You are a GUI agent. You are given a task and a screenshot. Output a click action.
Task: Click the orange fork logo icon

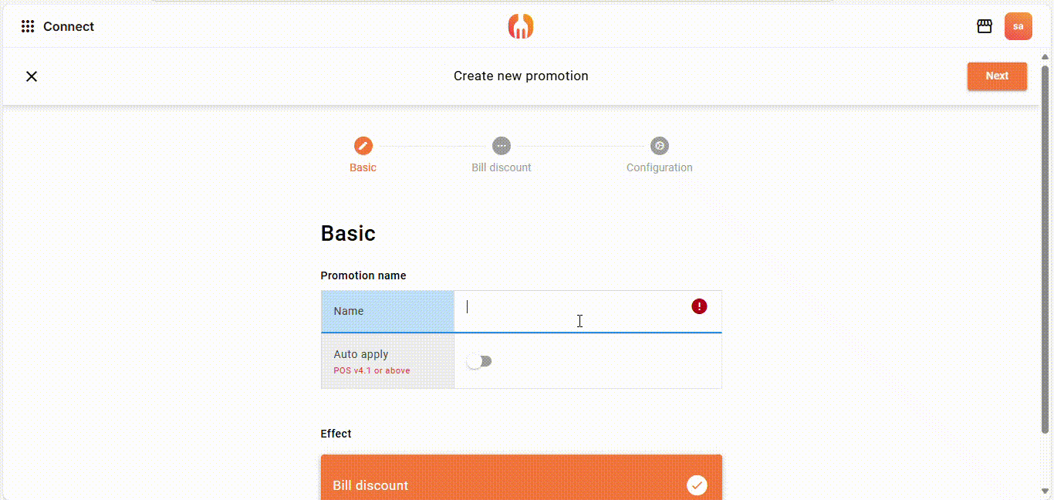coord(521,26)
